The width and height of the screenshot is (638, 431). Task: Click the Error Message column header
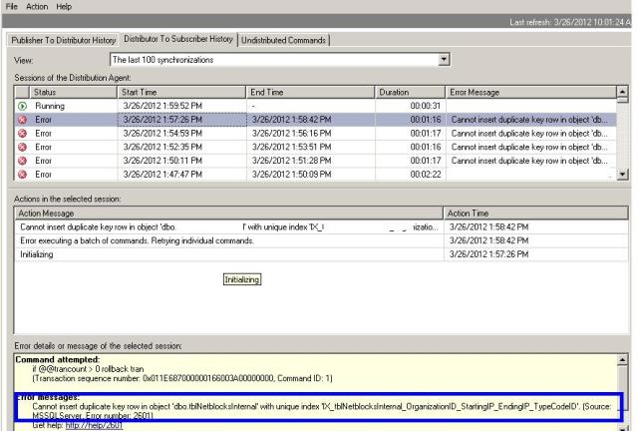click(531, 92)
